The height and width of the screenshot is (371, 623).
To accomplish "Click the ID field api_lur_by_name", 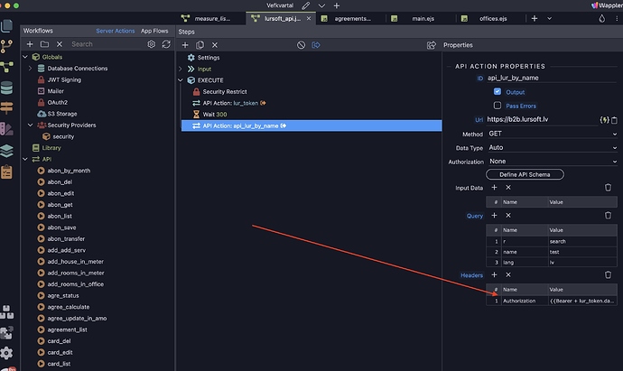I will 552,78.
